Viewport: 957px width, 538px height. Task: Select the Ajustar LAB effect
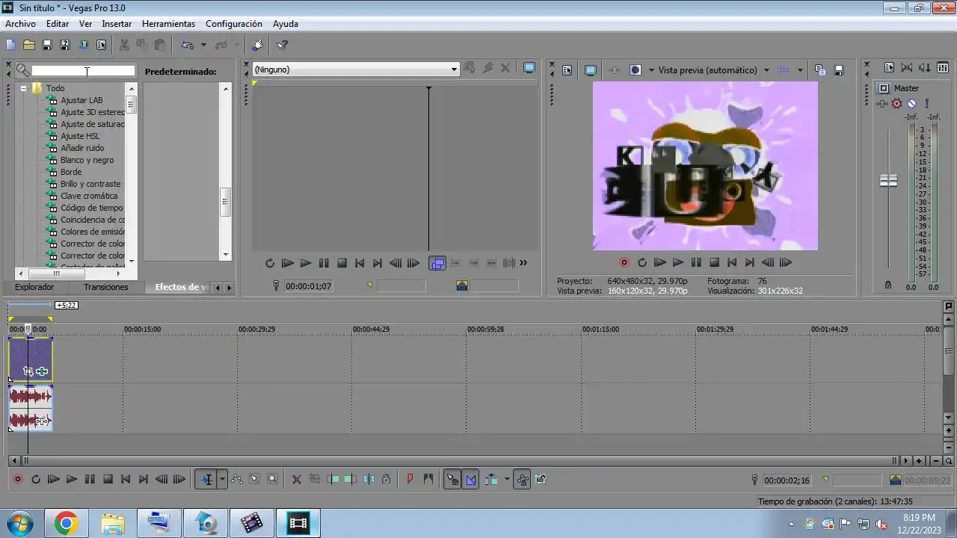point(81,100)
